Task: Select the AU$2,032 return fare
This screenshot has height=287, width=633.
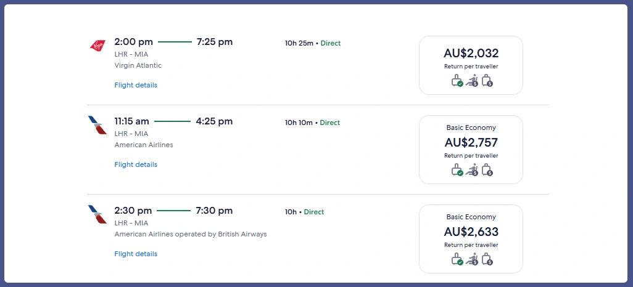Action: click(x=471, y=54)
